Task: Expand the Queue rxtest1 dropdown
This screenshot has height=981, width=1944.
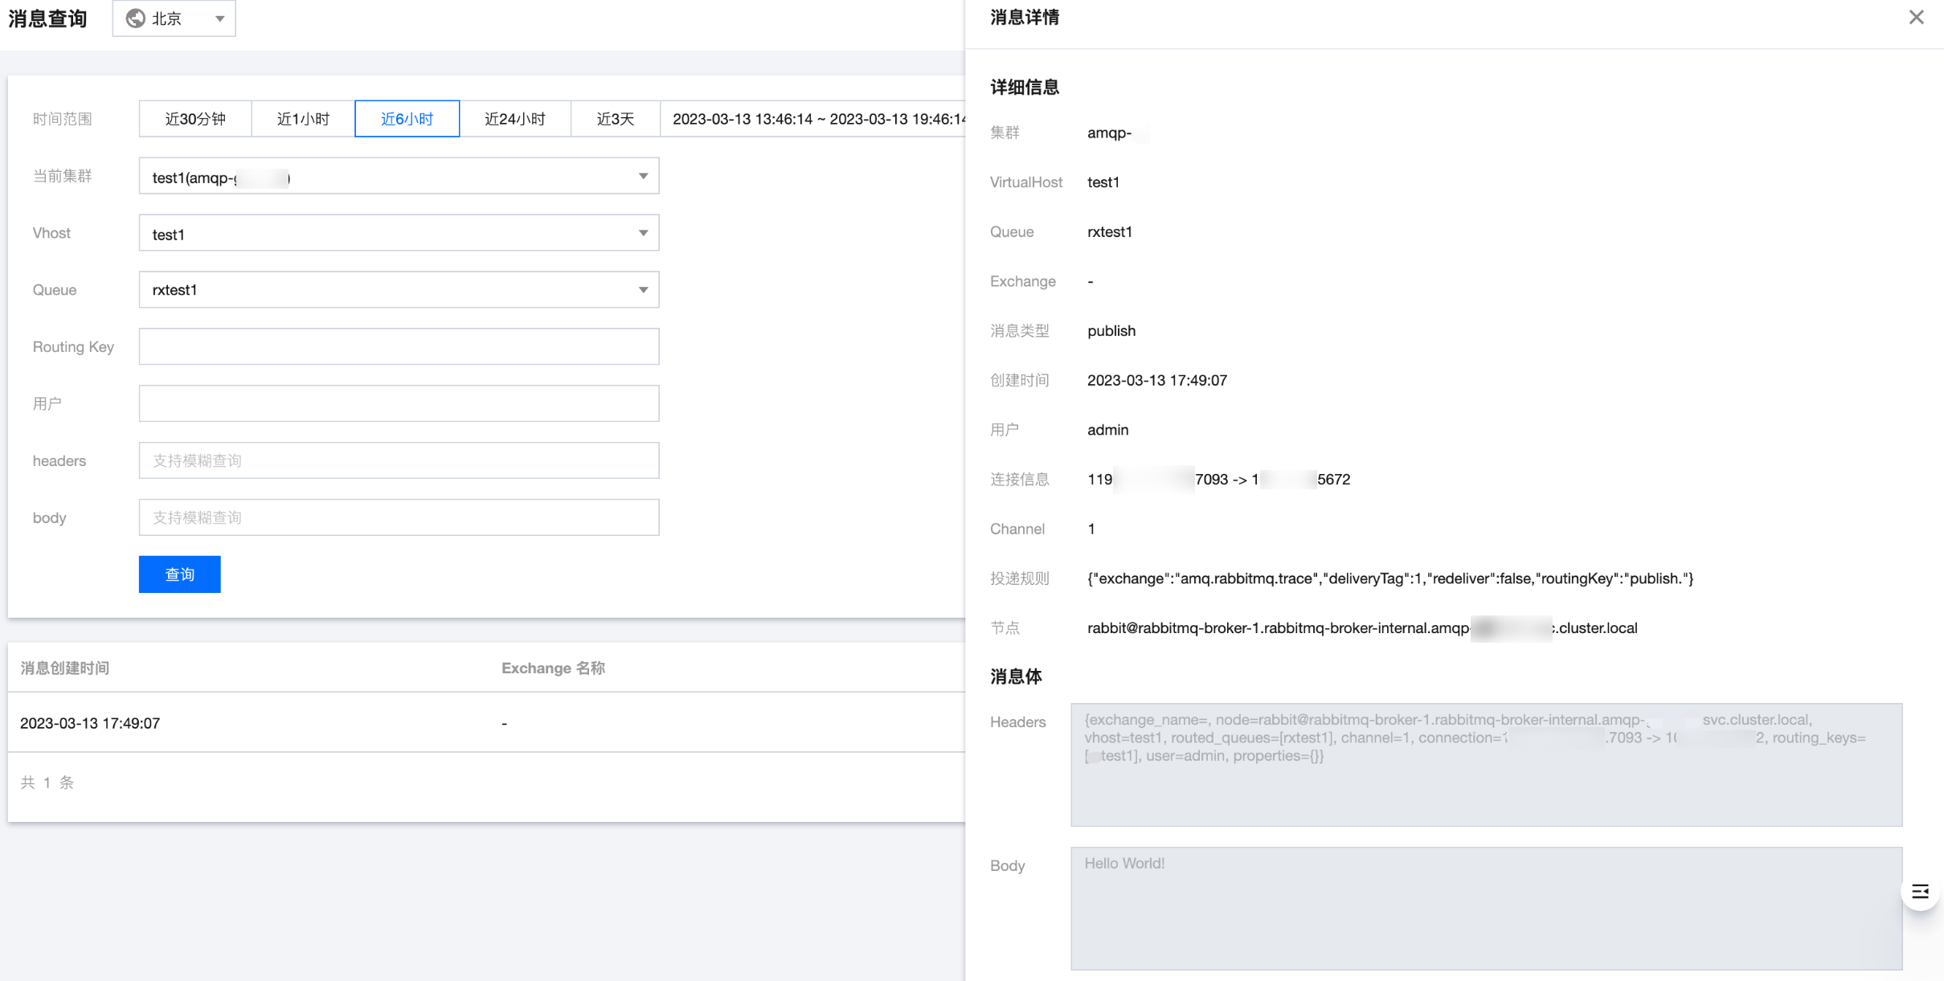Action: [x=399, y=290]
